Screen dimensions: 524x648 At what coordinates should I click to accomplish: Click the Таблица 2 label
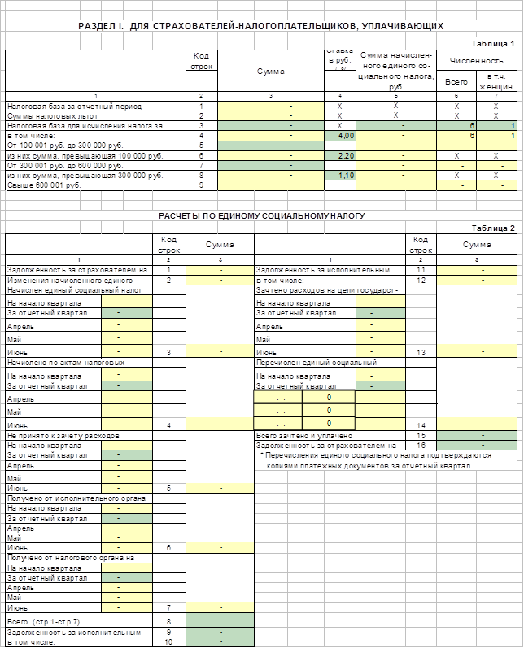click(x=493, y=228)
